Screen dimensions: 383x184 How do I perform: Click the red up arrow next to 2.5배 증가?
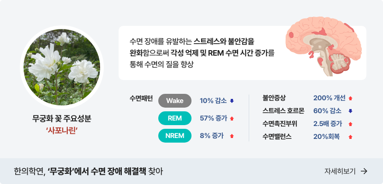(x=351, y=124)
